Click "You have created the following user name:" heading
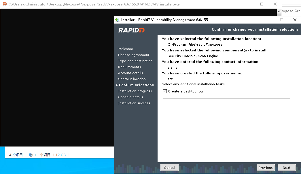 tap(202, 73)
